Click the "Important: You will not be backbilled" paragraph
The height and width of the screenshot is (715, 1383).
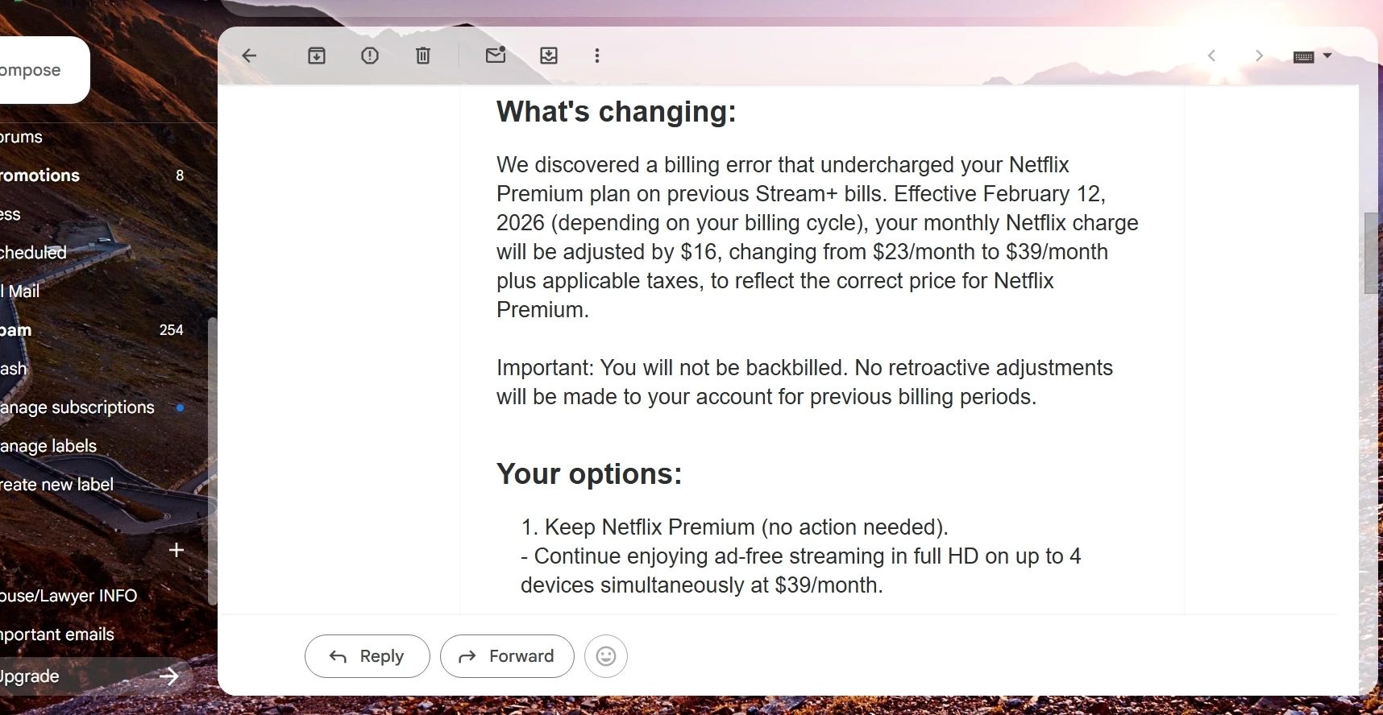coord(804,382)
